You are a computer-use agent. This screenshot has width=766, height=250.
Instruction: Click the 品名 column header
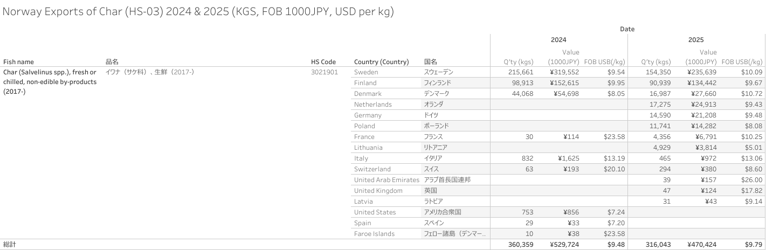click(112, 62)
